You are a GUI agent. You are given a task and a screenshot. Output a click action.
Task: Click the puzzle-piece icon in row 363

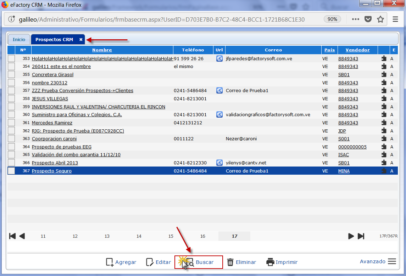pyautogui.click(x=384, y=139)
